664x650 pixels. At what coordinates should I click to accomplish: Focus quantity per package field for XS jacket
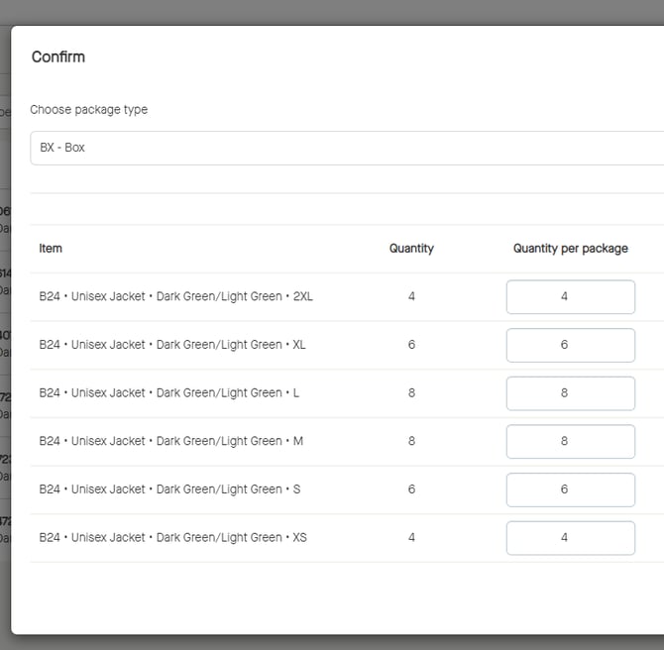coord(570,538)
